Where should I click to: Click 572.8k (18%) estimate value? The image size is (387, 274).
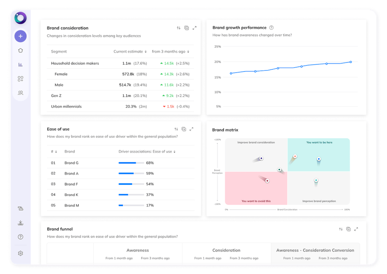click(135, 74)
